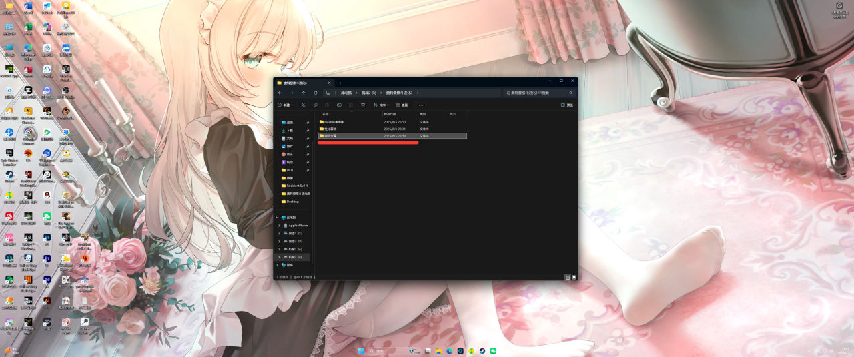Screen dimensions: 854x357
Task: Select the Explorer window's current tab
Action: (304, 83)
